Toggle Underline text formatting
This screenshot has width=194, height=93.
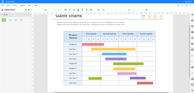pos(74,10)
